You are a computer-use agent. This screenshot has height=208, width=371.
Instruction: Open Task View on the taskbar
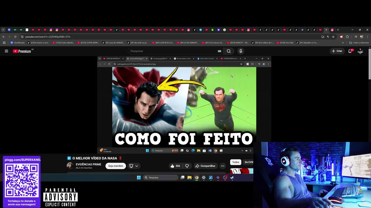182,178
